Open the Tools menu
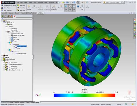The height and width of the screenshot is (106, 137). [x=35, y=2]
